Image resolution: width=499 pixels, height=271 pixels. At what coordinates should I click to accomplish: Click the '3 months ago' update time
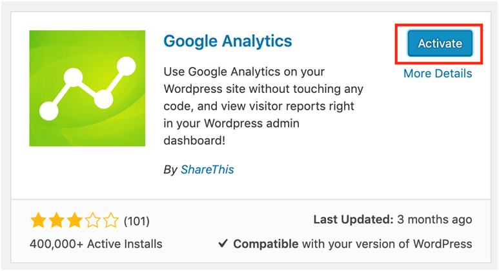pyautogui.click(x=435, y=220)
